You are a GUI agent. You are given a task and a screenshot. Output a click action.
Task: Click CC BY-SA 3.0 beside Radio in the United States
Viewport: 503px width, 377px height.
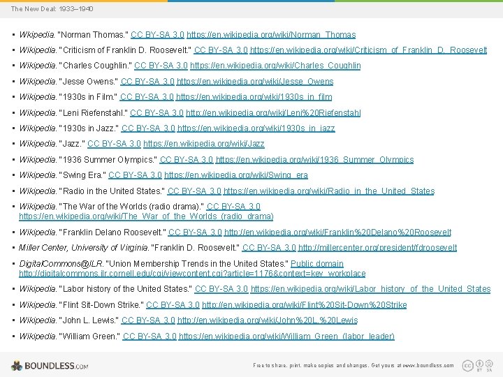[194, 191]
